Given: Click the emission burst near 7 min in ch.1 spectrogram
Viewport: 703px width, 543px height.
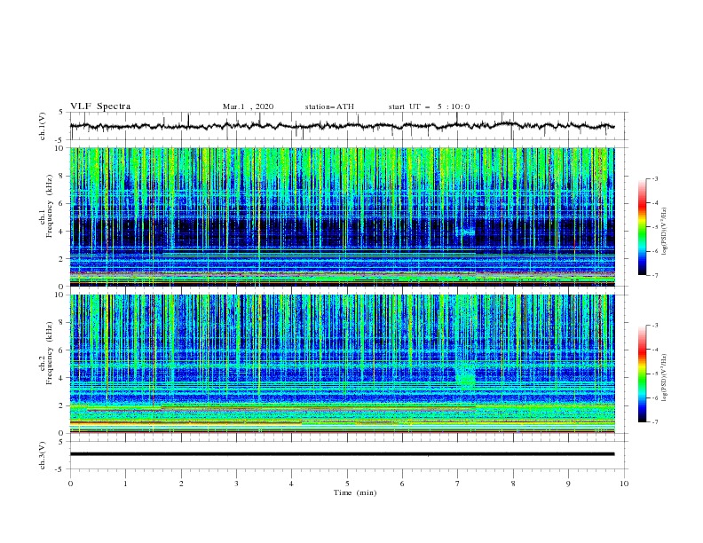Looking at the screenshot, I should click(x=466, y=232).
